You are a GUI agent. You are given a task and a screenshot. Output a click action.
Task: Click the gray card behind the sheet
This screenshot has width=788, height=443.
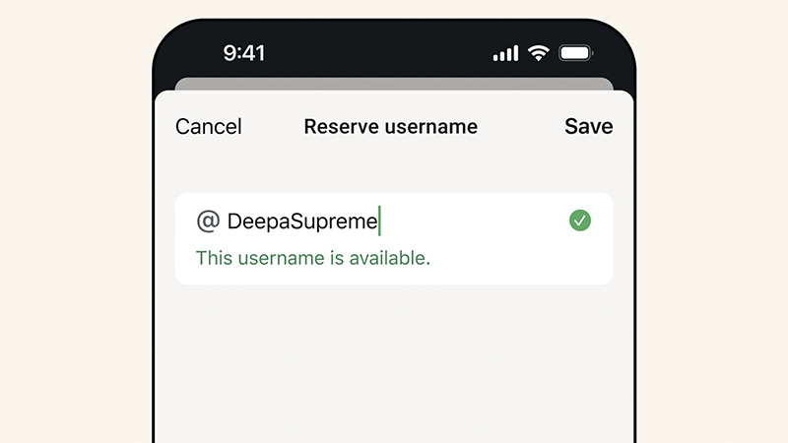coord(394,84)
